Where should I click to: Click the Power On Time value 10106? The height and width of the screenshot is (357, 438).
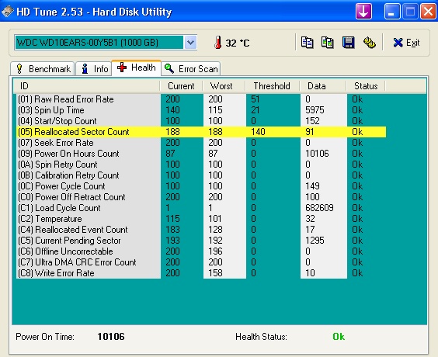(111, 337)
